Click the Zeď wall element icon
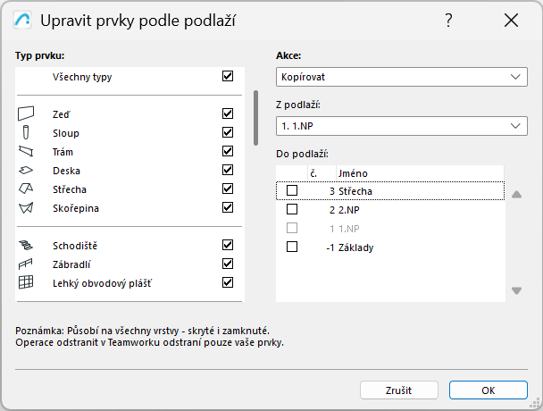The width and height of the screenshot is (543, 411). click(x=26, y=114)
